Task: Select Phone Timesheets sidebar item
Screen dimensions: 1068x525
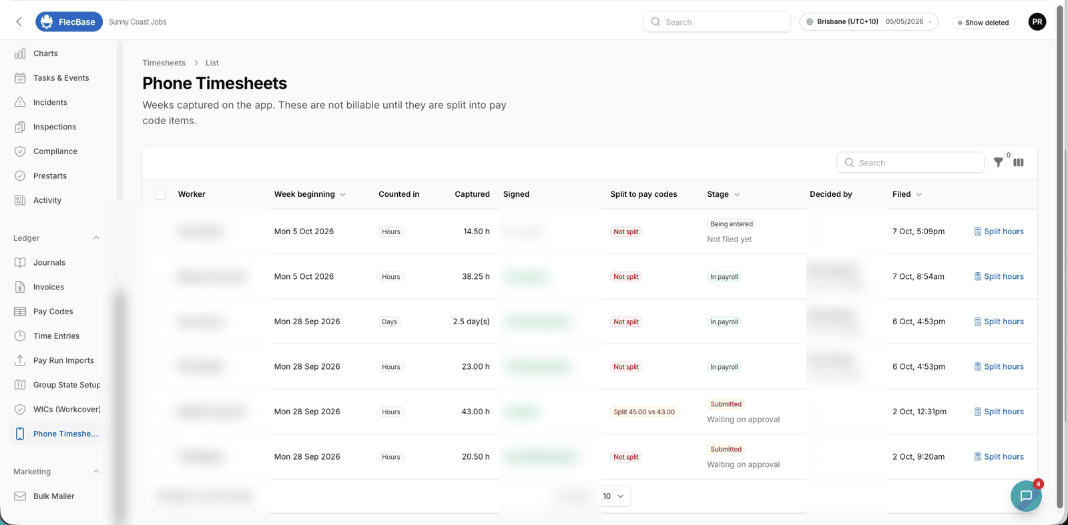Action: [57, 434]
